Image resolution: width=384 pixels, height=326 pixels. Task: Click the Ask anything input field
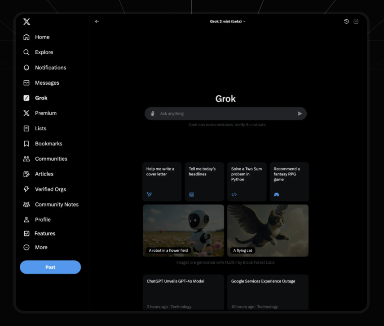point(225,114)
